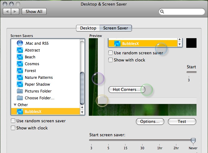Screen dimensions: 208x153
Task: Select the Abstract screen saver row
Action: point(46,50)
